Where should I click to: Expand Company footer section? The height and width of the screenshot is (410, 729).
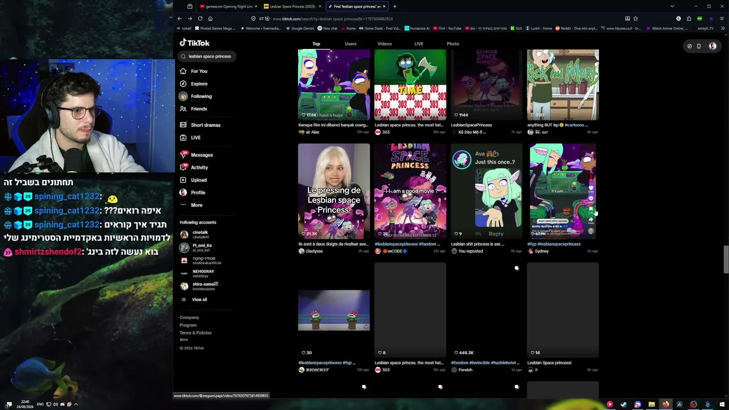189,318
